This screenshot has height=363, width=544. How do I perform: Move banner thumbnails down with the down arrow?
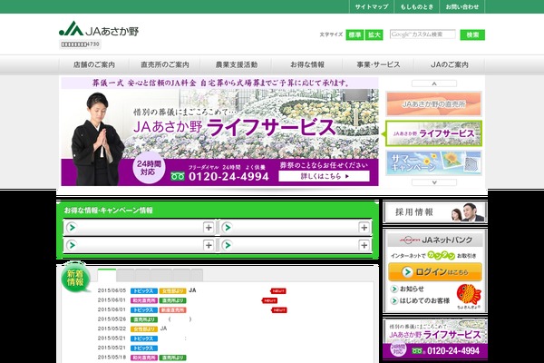tap(434, 182)
